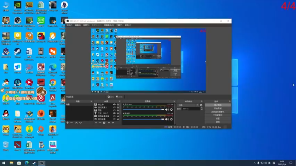Open the 编辑(E) menu
This screenshot has width=296, height=166.
[78, 25]
